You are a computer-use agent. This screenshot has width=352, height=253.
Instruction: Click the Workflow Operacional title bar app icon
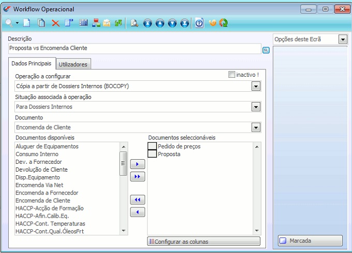[7, 9]
